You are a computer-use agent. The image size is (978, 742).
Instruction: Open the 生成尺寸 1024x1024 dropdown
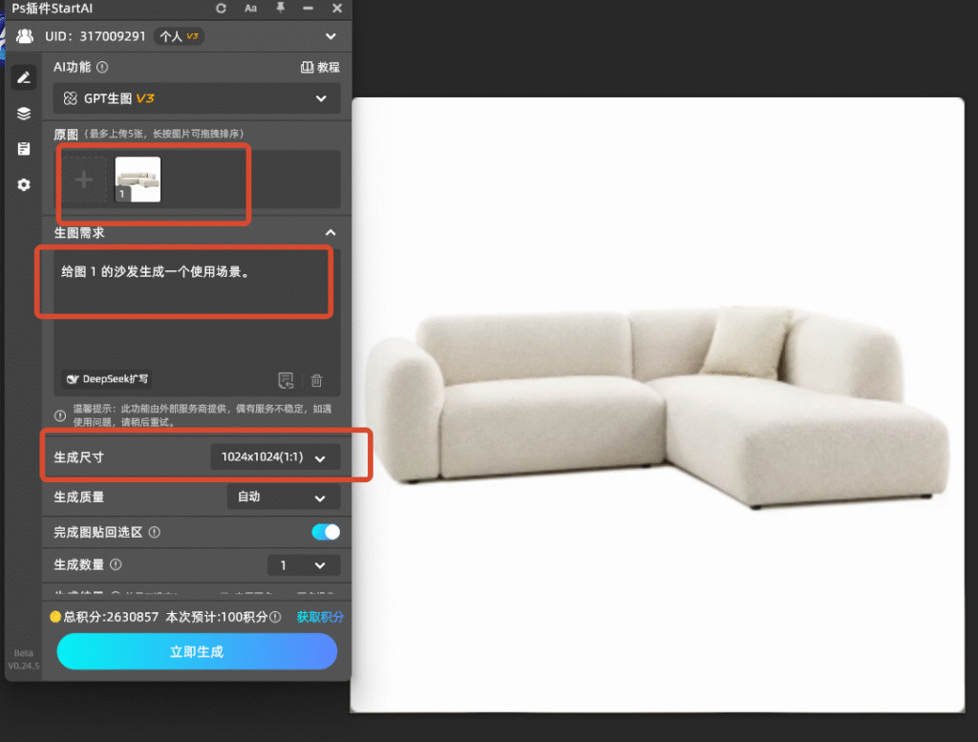point(275,457)
